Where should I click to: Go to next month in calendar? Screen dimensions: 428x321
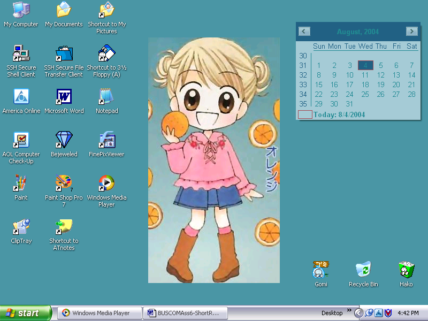411,32
